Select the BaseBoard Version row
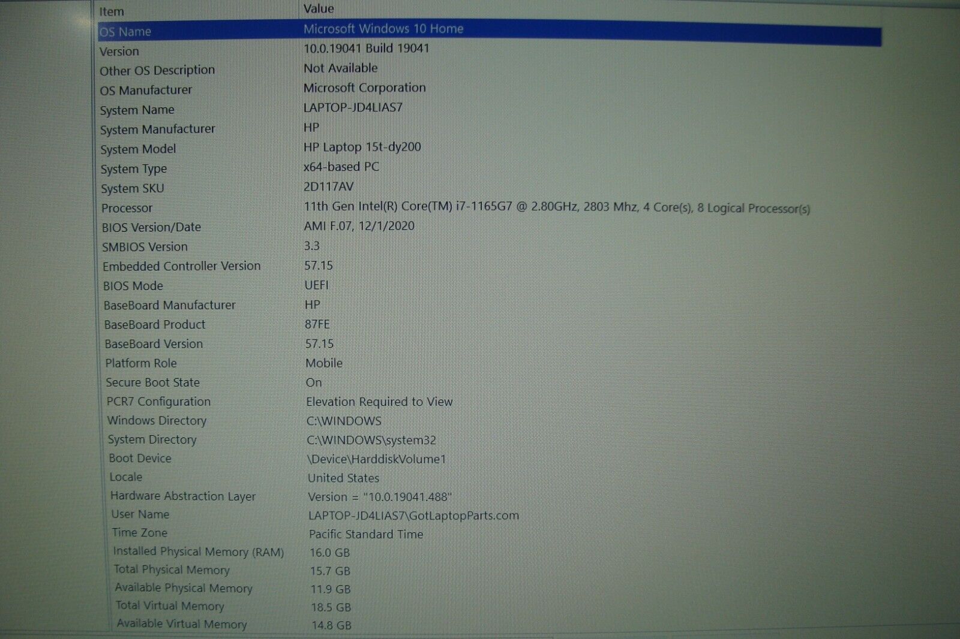The width and height of the screenshot is (960, 639). click(x=154, y=344)
